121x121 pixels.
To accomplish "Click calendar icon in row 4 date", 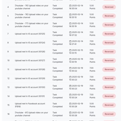I will pyautogui.click(x=70, y=6).
